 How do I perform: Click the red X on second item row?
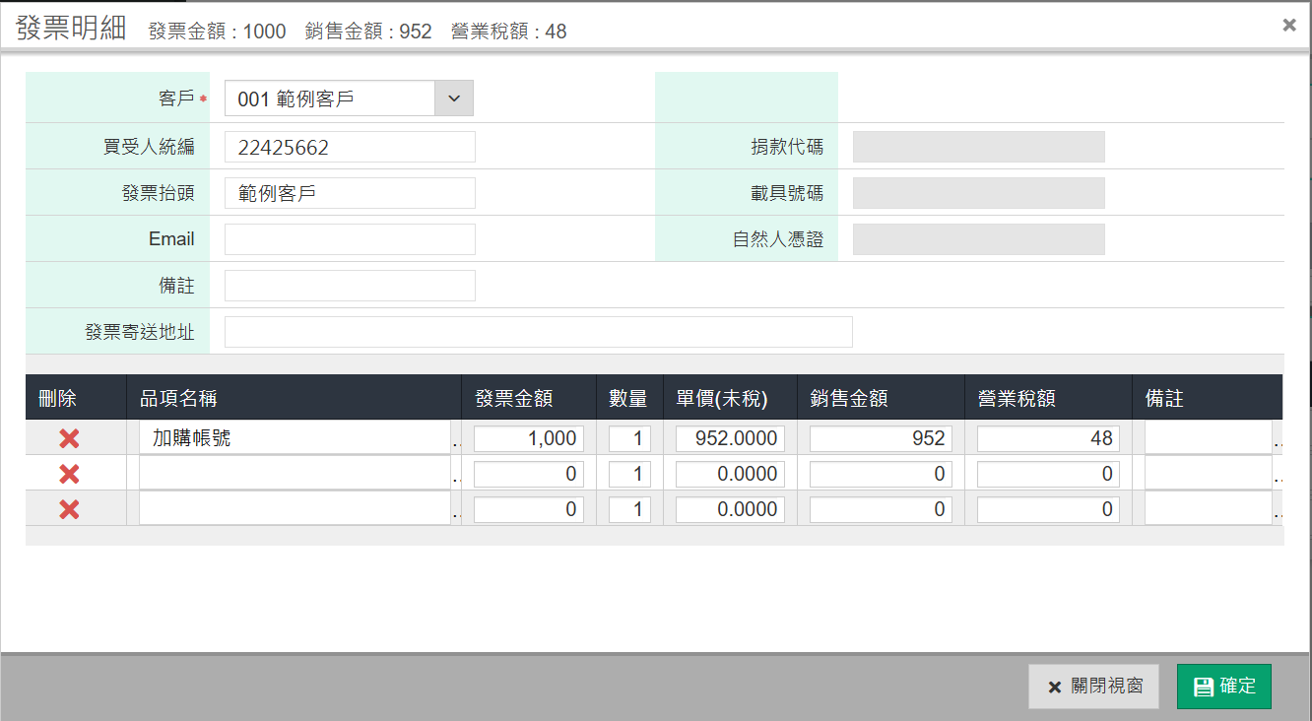click(x=69, y=475)
